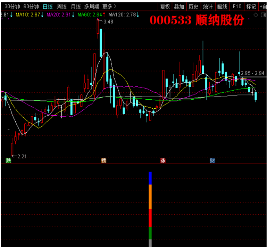Click the blue segment of the indicator bar
Viewport: 267px width, 248px height.
point(150,178)
